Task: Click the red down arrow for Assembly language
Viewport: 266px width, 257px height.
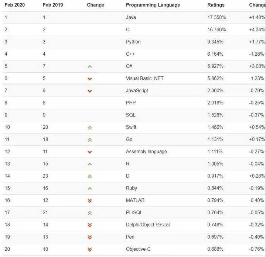Action: [89, 152]
